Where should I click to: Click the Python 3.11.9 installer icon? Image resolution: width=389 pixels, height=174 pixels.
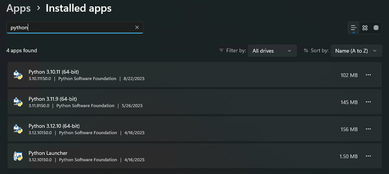coord(18,102)
